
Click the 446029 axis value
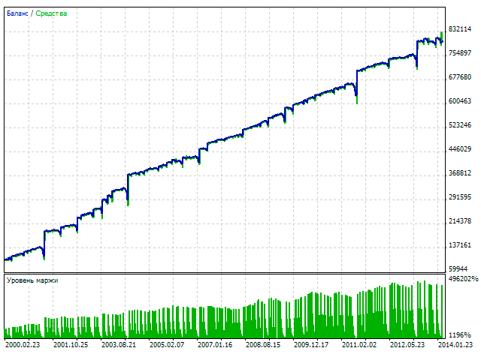[x=460, y=149]
